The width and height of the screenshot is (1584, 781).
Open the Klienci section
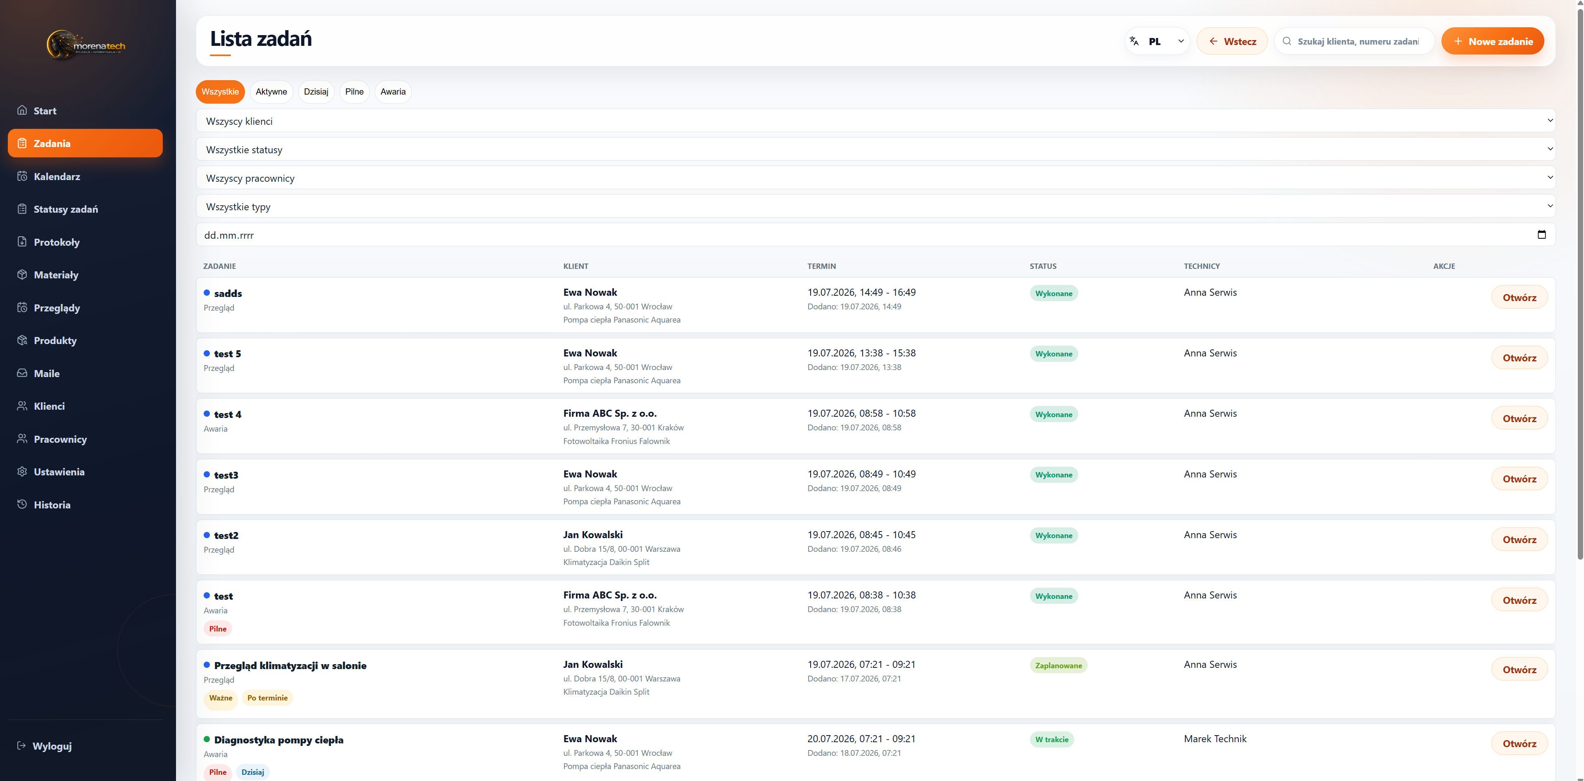point(85,406)
